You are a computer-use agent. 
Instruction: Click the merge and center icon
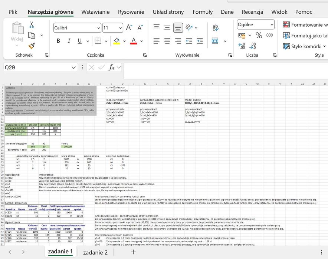point(215,41)
